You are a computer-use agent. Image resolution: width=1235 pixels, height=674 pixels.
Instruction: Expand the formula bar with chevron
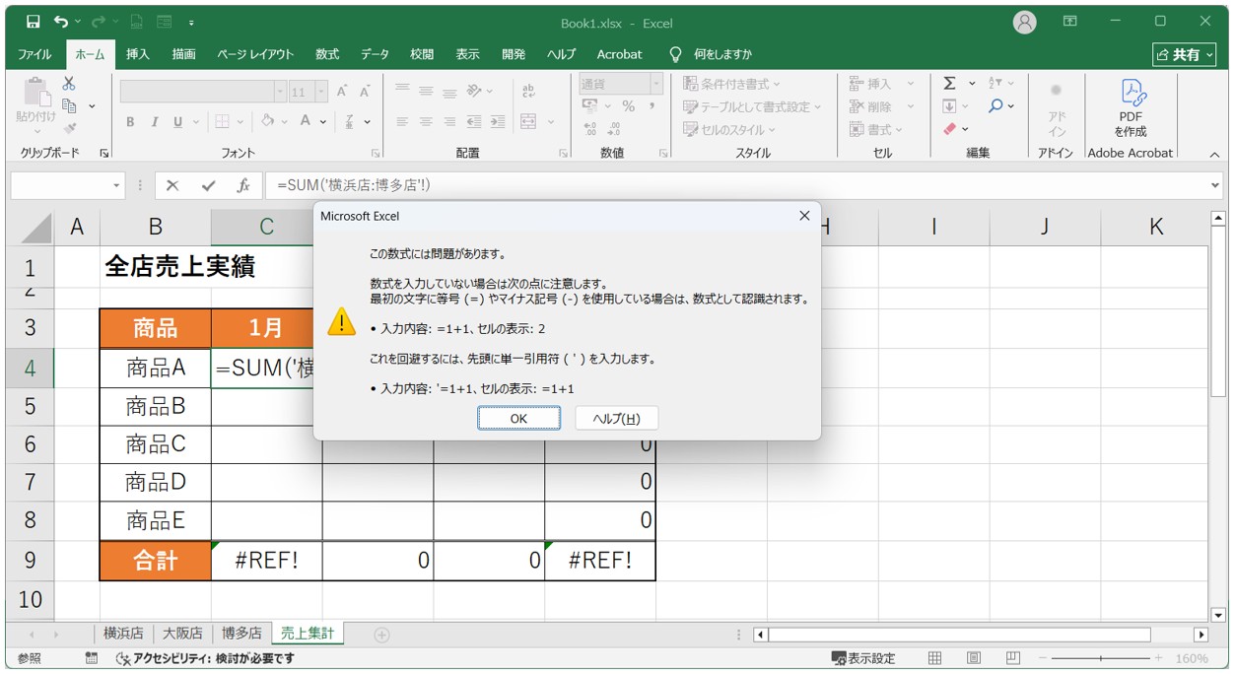(x=1214, y=185)
